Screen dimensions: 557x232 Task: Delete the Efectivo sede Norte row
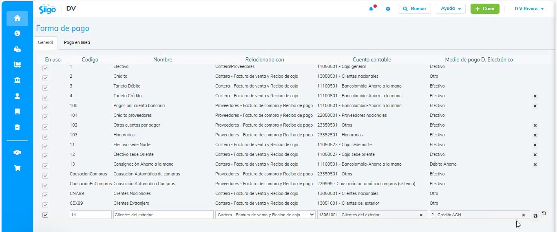point(535,145)
